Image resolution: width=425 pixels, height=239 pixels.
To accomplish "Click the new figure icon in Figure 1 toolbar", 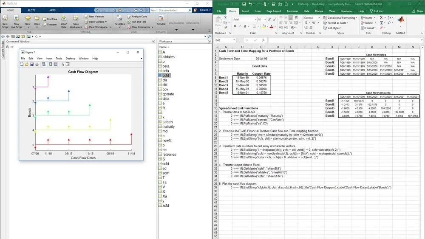I will [21, 64].
